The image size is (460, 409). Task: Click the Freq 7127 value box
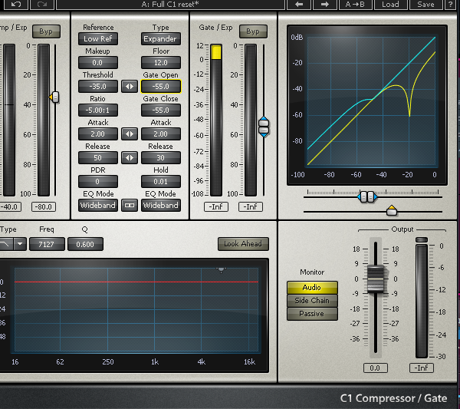pyautogui.click(x=47, y=244)
